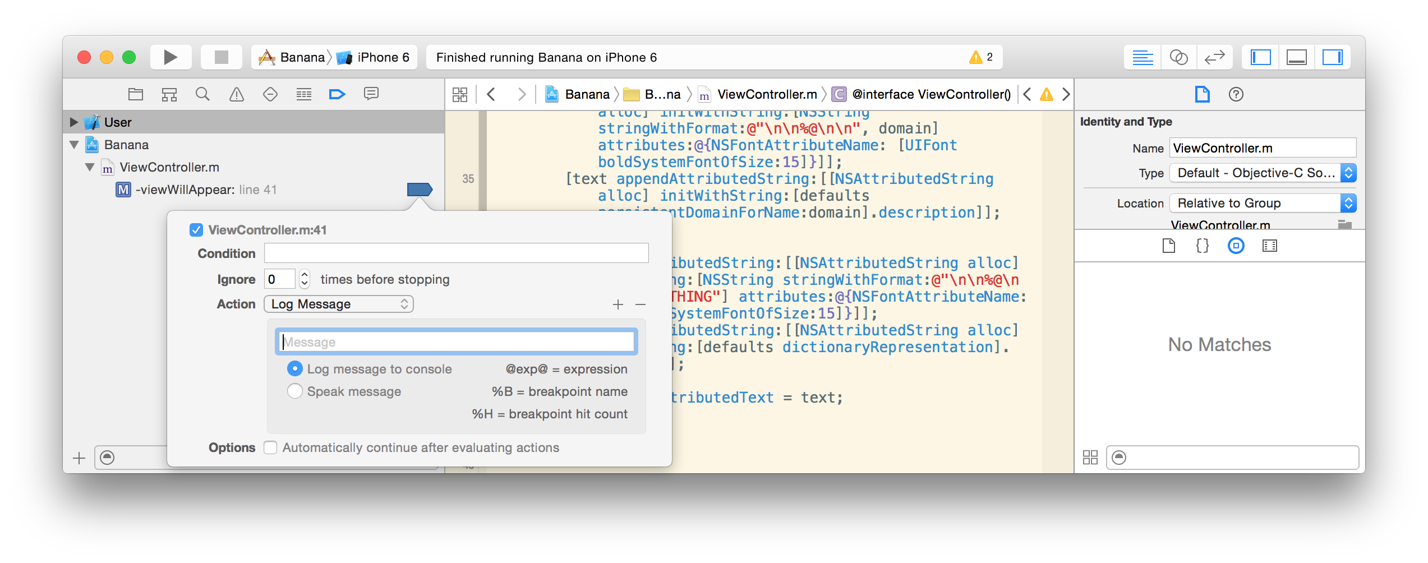Screen dimensions: 1428x563
Task: Open the Banana scheme selector
Action: coord(292,57)
